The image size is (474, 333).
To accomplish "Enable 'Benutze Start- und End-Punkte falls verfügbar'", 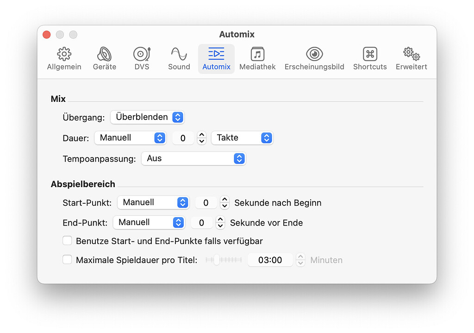I will coord(68,241).
